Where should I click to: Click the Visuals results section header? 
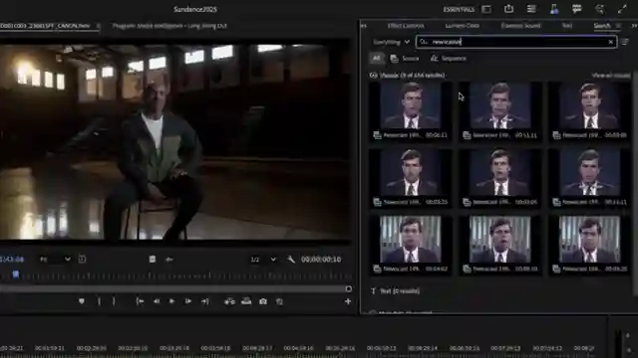[408, 76]
